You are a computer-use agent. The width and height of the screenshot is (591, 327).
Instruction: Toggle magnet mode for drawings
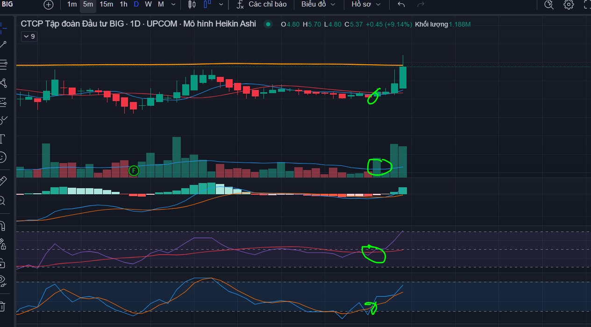coord(2,226)
